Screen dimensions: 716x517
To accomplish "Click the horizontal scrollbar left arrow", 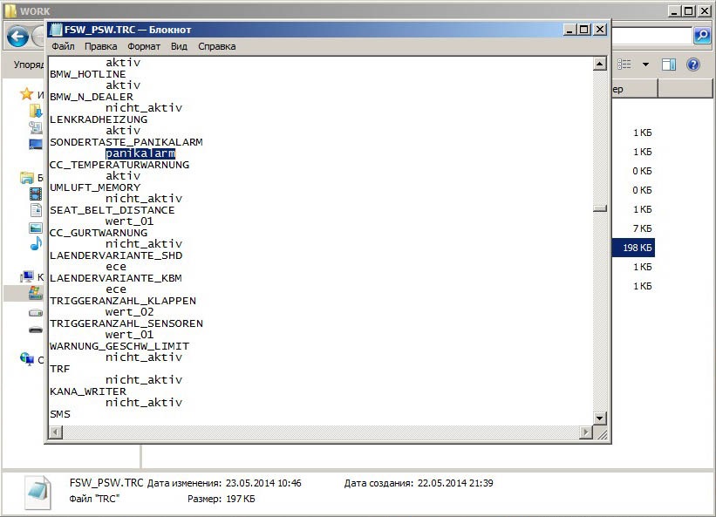I will [56, 432].
